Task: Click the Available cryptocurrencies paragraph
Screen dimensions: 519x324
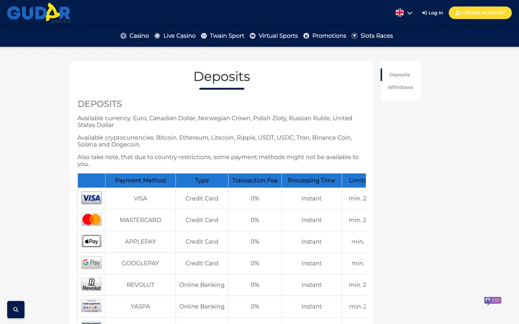Action: (215, 141)
